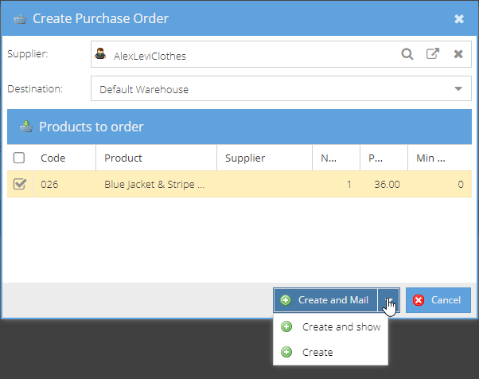Close the Create Purchase Order dialog

coord(459,19)
